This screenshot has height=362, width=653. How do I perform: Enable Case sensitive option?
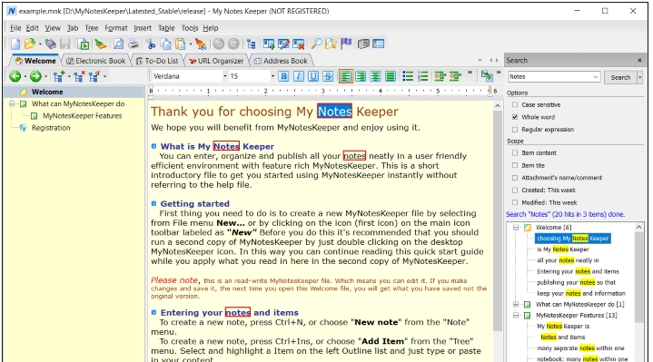[x=515, y=105]
